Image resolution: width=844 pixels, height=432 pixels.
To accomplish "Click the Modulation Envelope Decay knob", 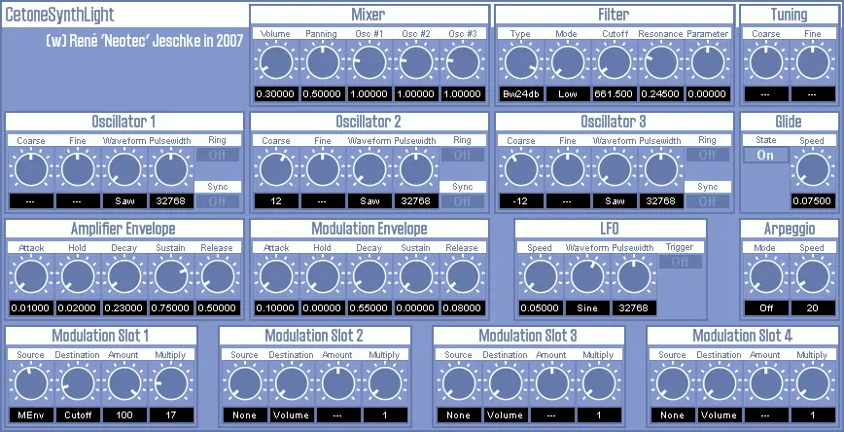I will pos(369,277).
